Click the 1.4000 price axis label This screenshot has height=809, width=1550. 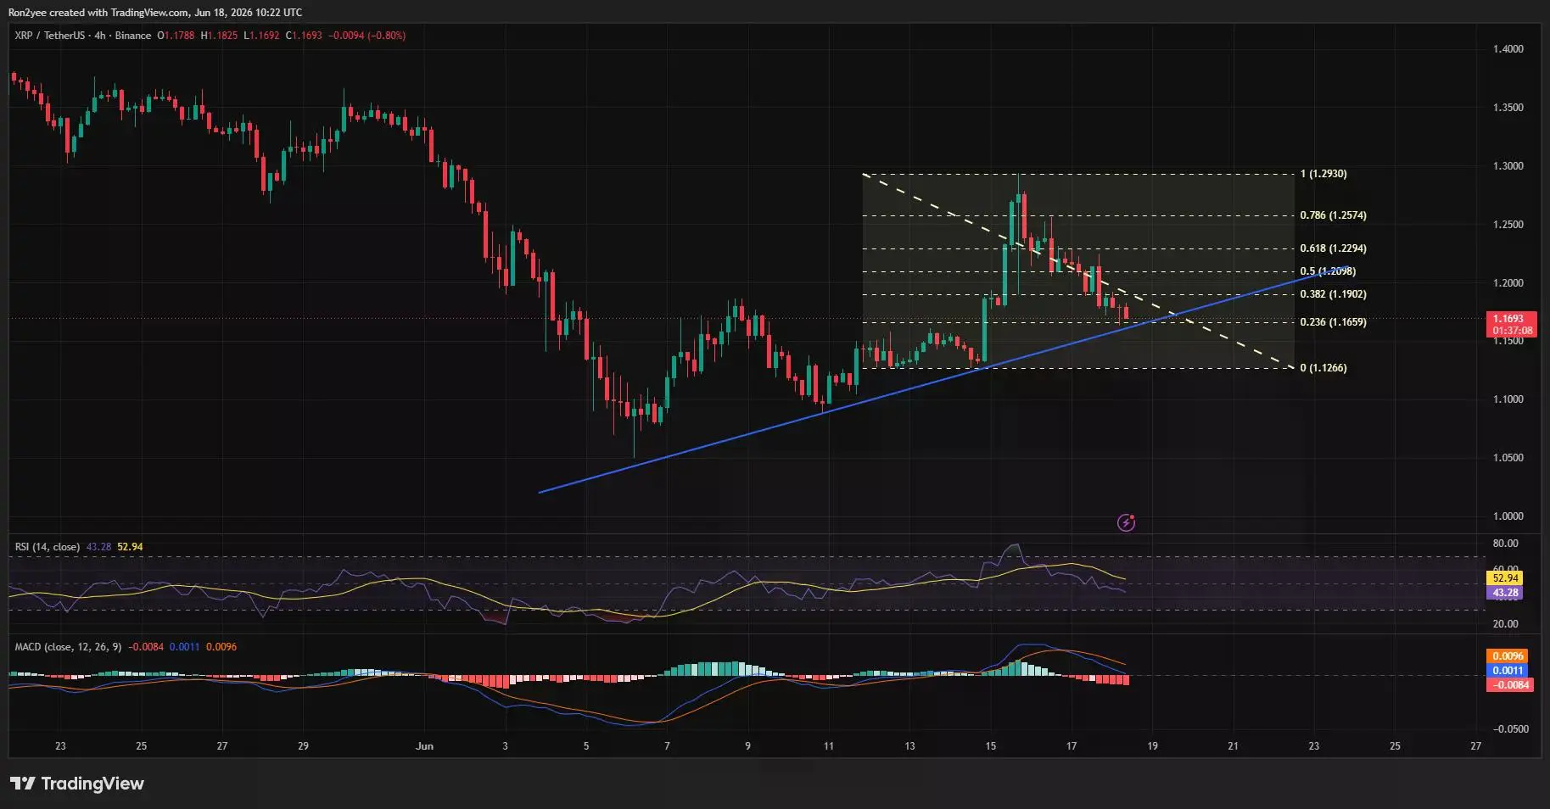pos(1508,49)
